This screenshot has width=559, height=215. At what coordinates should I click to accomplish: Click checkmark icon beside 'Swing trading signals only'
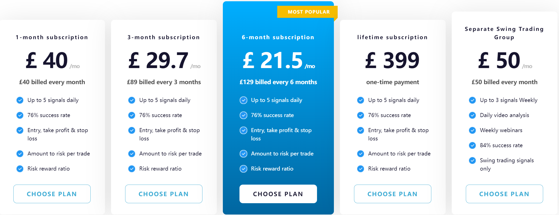coord(472,160)
